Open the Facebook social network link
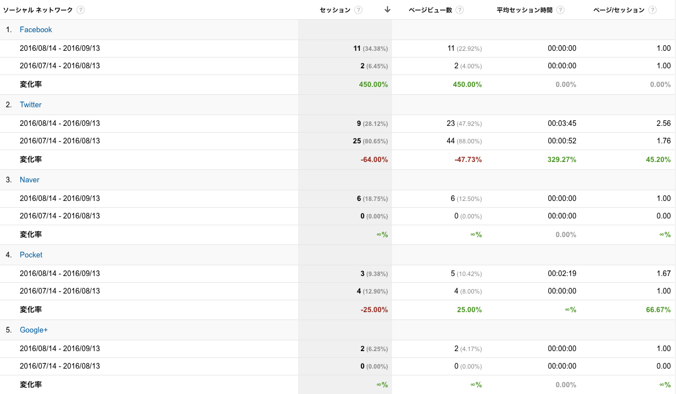The width and height of the screenshot is (676, 394). 36,30
